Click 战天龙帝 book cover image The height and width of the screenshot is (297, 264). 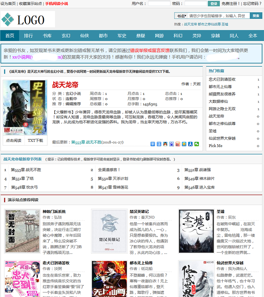25,107
